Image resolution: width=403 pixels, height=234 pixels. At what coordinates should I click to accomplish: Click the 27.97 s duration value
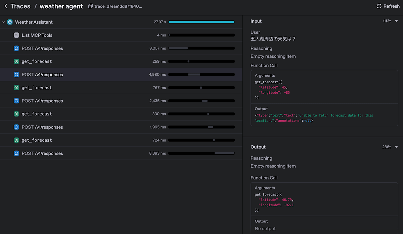[160, 22]
